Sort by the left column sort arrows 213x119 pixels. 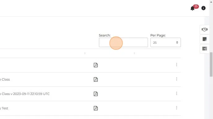pos(85,53)
